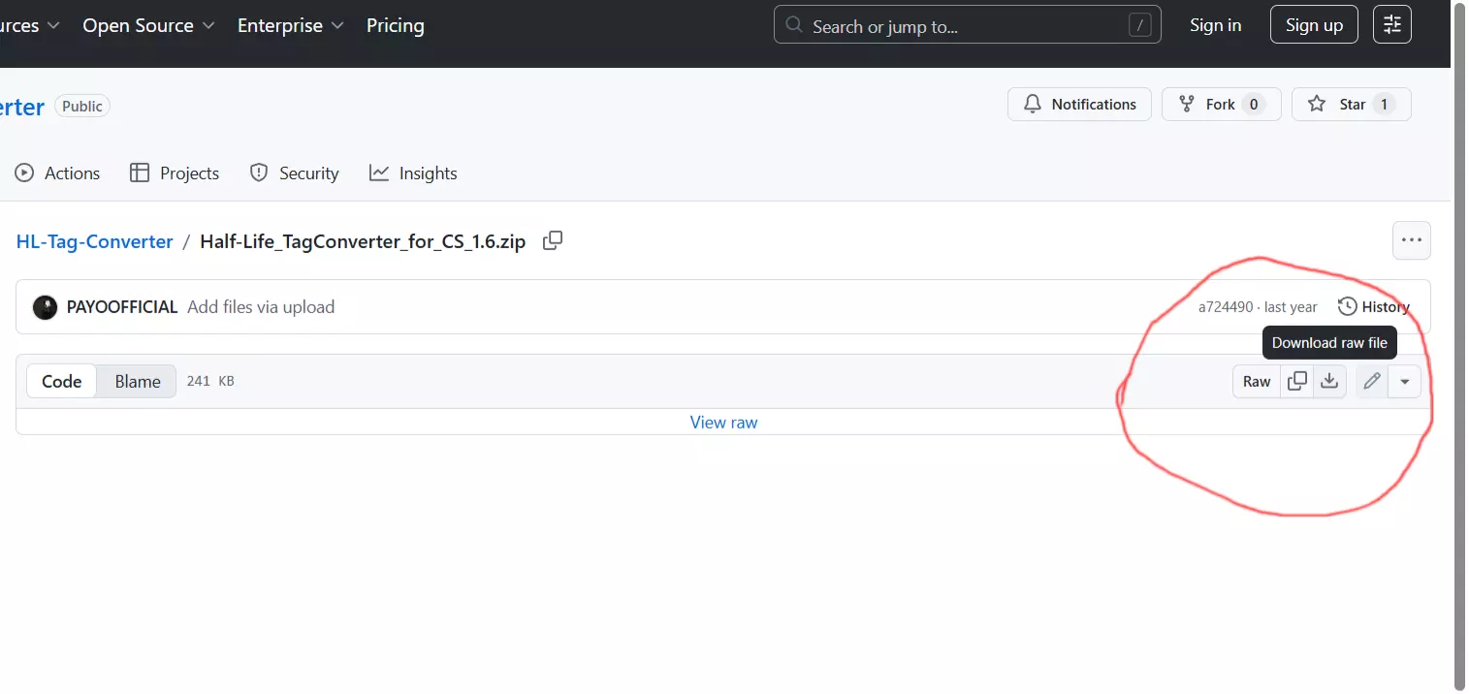This screenshot has width=1469, height=694.
Task: Expand more edit options dropdown arrow
Action: 1404,381
